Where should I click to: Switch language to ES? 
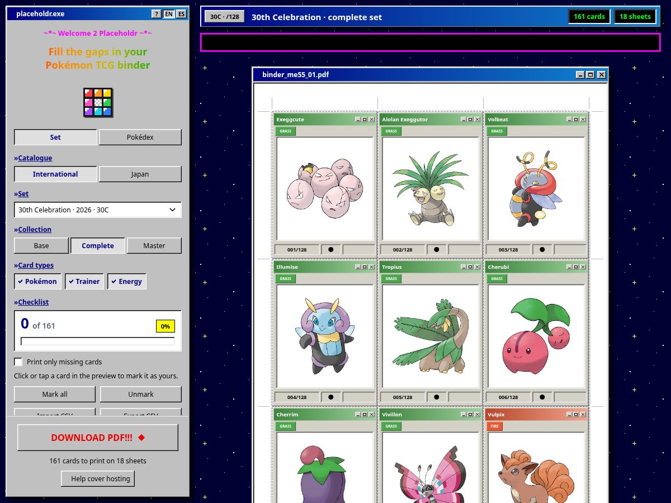182,14
